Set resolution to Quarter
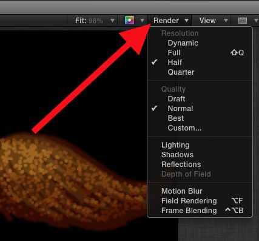Image resolution: width=259 pixels, height=241 pixels. point(200,72)
